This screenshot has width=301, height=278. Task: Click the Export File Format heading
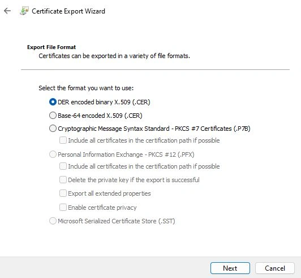click(51, 47)
